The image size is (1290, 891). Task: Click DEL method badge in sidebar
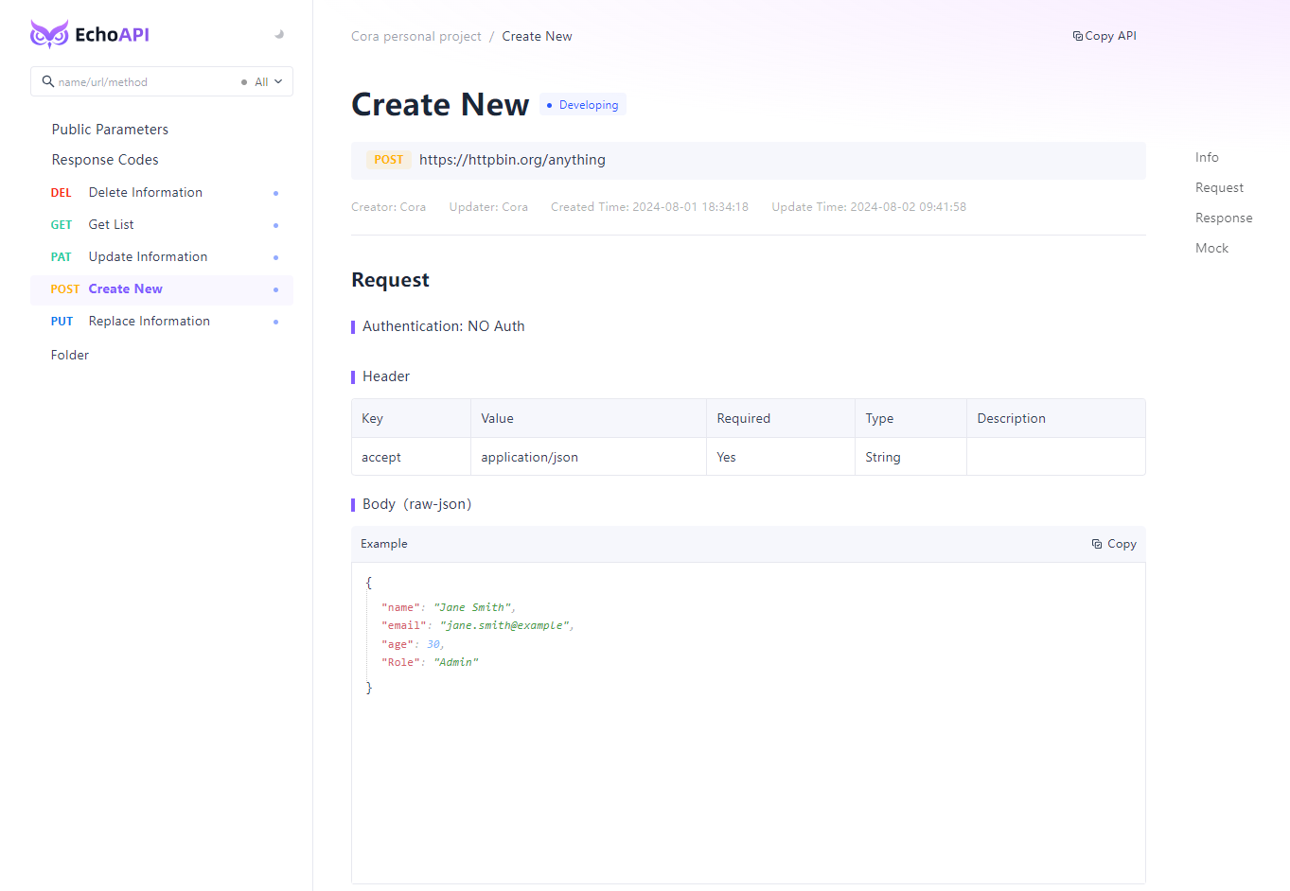pyautogui.click(x=62, y=193)
